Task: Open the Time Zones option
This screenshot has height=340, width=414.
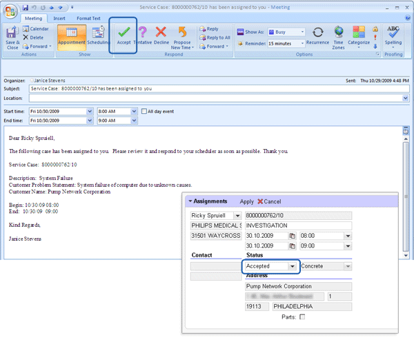Action: coord(339,36)
